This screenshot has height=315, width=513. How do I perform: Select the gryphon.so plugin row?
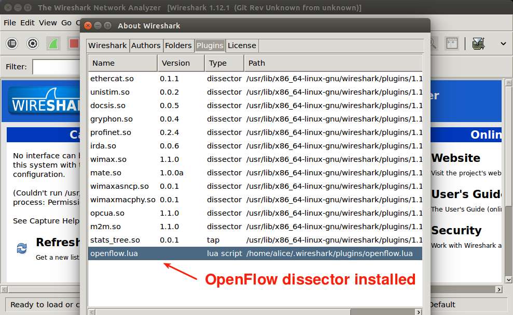tap(255, 119)
